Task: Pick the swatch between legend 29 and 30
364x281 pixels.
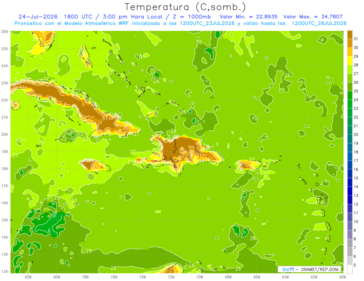Action: pos(350,52)
